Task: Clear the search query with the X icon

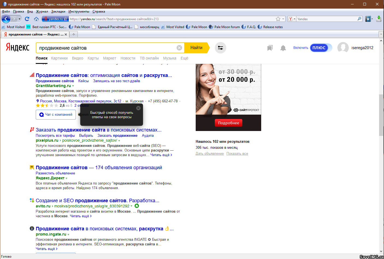Action: click(179, 48)
